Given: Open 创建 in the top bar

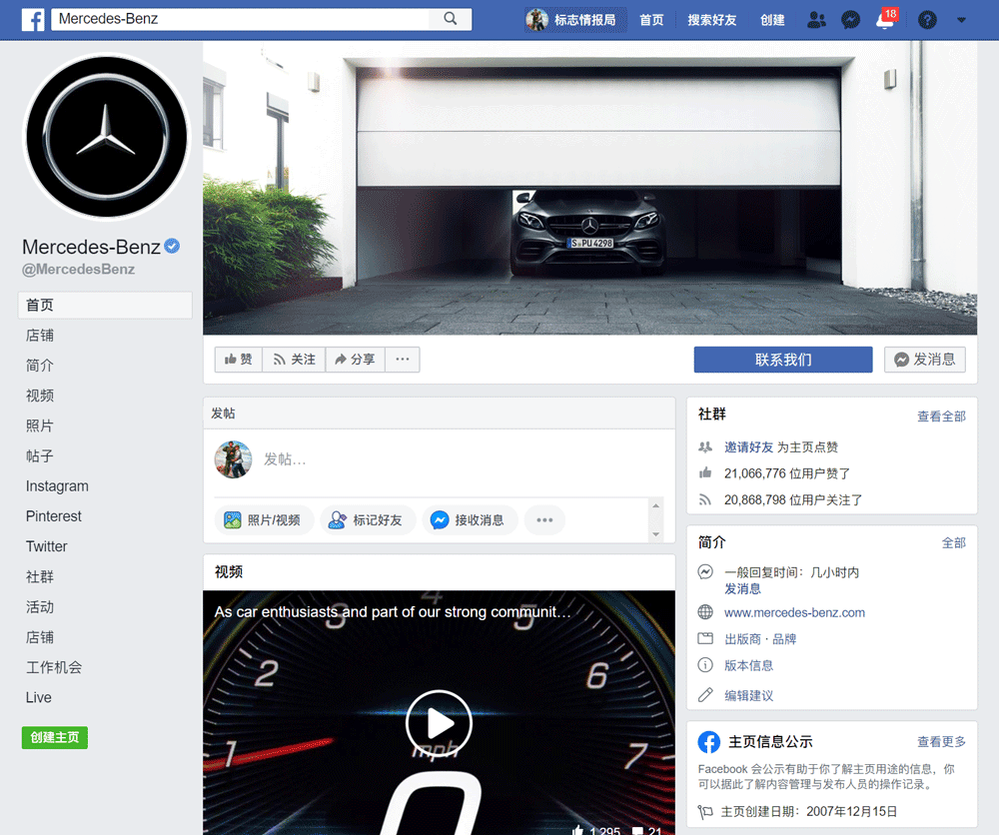Looking at the screenshot, I should pyautogui.click(x=772, y=20).
